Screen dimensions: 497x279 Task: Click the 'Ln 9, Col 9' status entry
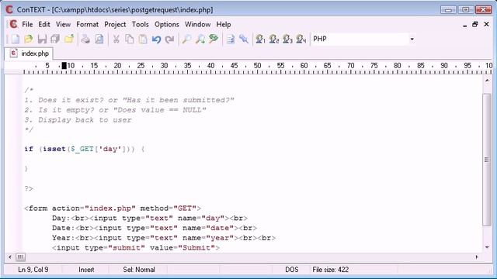click(x=33, y=270)
